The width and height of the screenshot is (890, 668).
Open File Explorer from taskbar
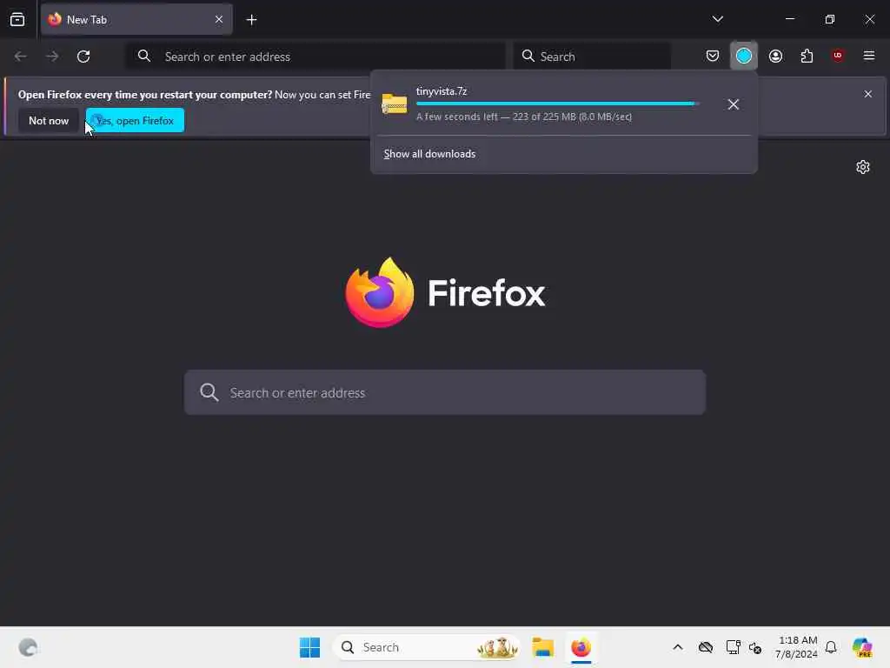[542, 647]
